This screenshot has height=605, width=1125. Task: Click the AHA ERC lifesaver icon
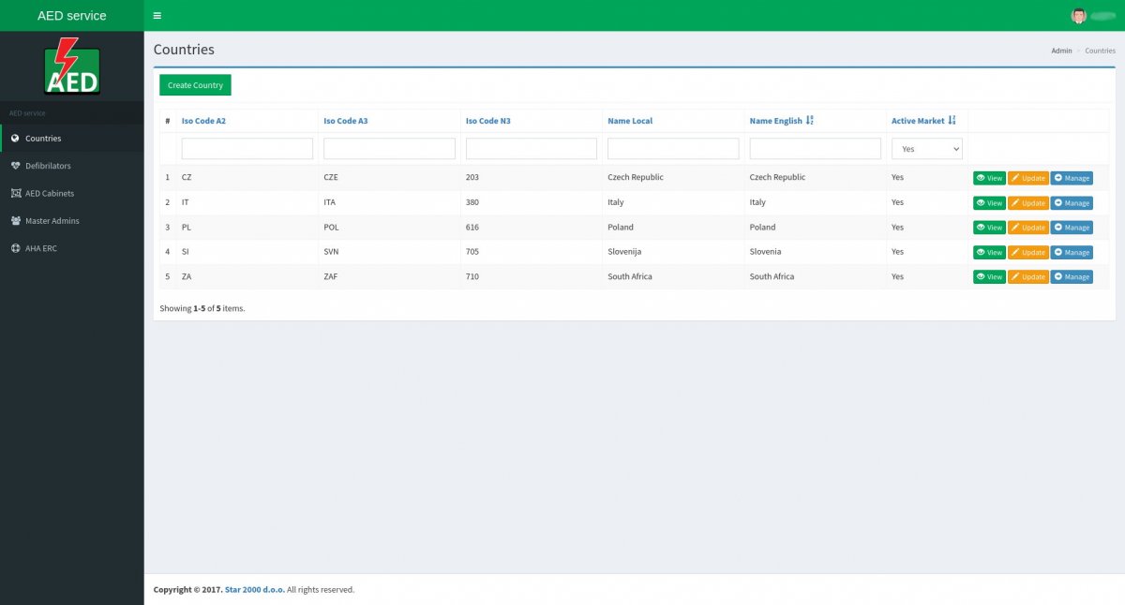[x=15, y=248]
